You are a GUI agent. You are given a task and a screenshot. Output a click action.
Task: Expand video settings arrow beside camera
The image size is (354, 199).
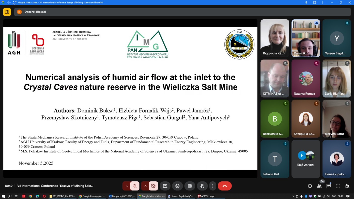pyautogui.click(x=145, y=186)
